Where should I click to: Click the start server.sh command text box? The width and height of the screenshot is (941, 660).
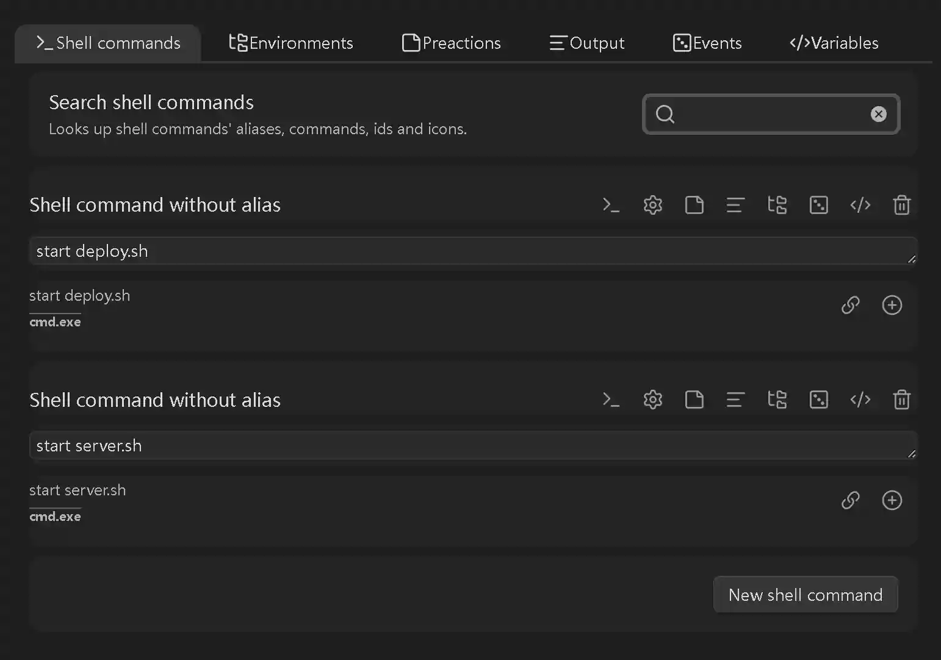coord(470,446)
